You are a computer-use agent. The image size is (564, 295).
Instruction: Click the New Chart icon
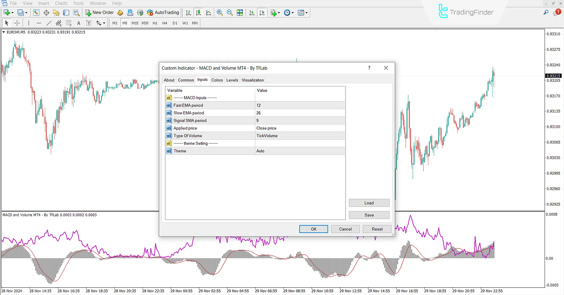point(6,13)
